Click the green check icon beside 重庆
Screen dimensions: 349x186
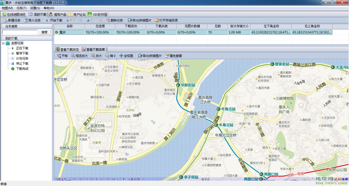click(x=56, y=32)
